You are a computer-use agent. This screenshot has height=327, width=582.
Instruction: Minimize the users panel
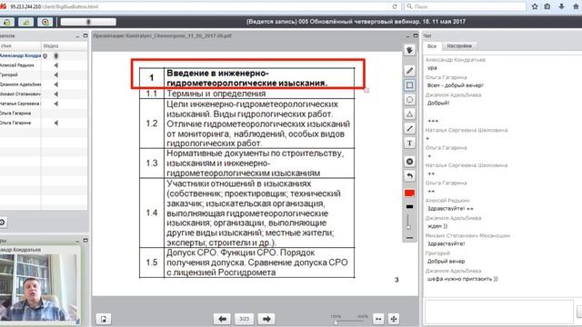77,36
